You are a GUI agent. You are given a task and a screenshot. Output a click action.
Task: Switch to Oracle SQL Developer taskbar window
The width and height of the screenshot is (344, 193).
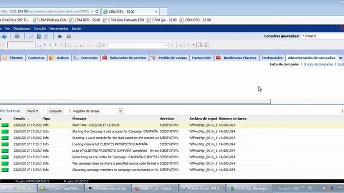click(x=249, y=188)
